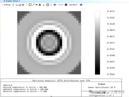Click the blue Help icon

81,5
